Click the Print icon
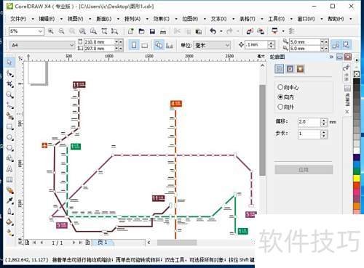 coord(163,31)
